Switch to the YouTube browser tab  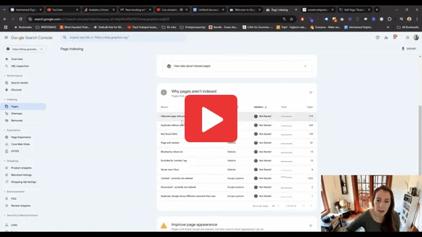[x=57, y=9]
